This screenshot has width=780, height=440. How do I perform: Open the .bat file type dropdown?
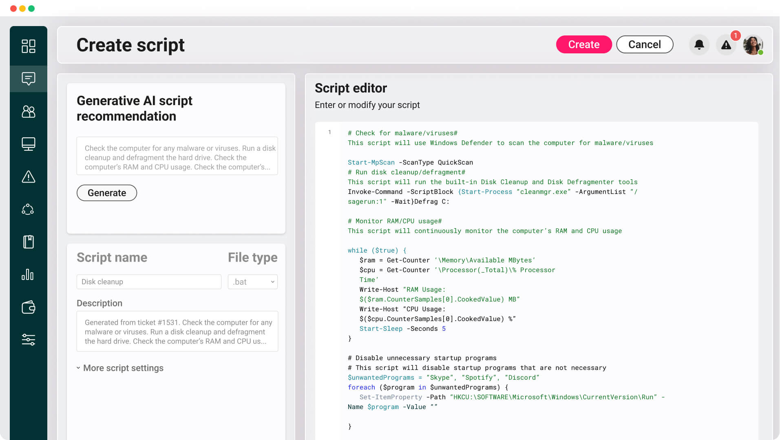click(252, 282)
